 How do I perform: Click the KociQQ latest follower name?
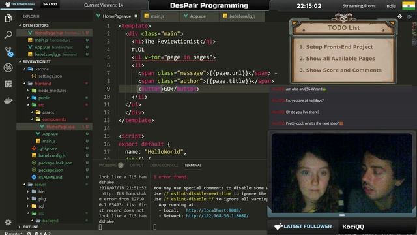353,227
